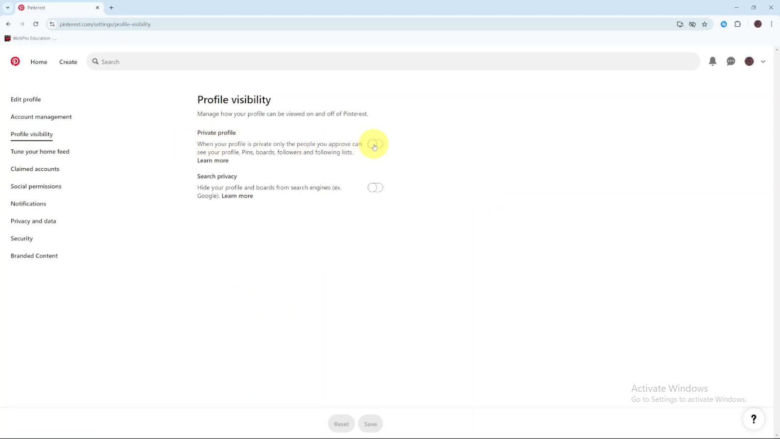The height and width of the screenshot is (439, 780).
Task: Focus the Pinterest search field
Action: tap(393, 62)
